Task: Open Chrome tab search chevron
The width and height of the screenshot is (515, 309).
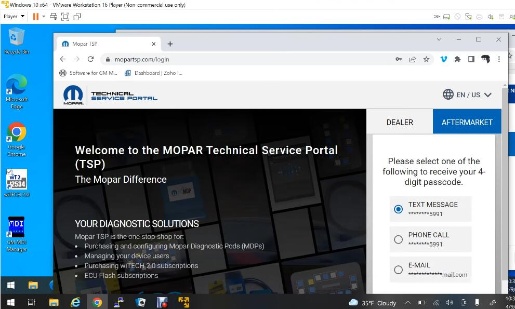Action: (x=439, y=39)
